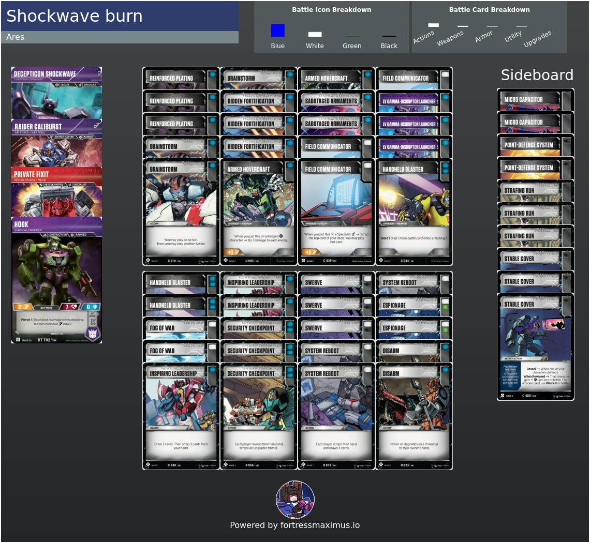This screenshot has width=590, height=543.
Task: Click the fortressmaximus avatar logo
Action: [x=295, y=500]
